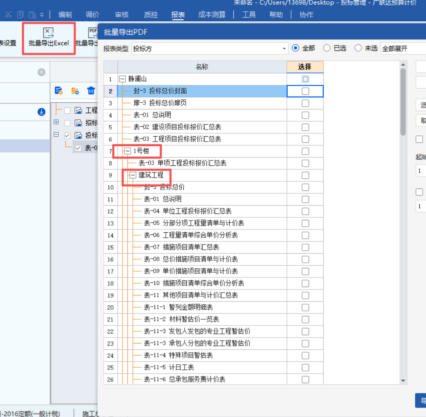
Task: Switch to the 成本测算 ribbon tab
Action: (x=213, y=15)
